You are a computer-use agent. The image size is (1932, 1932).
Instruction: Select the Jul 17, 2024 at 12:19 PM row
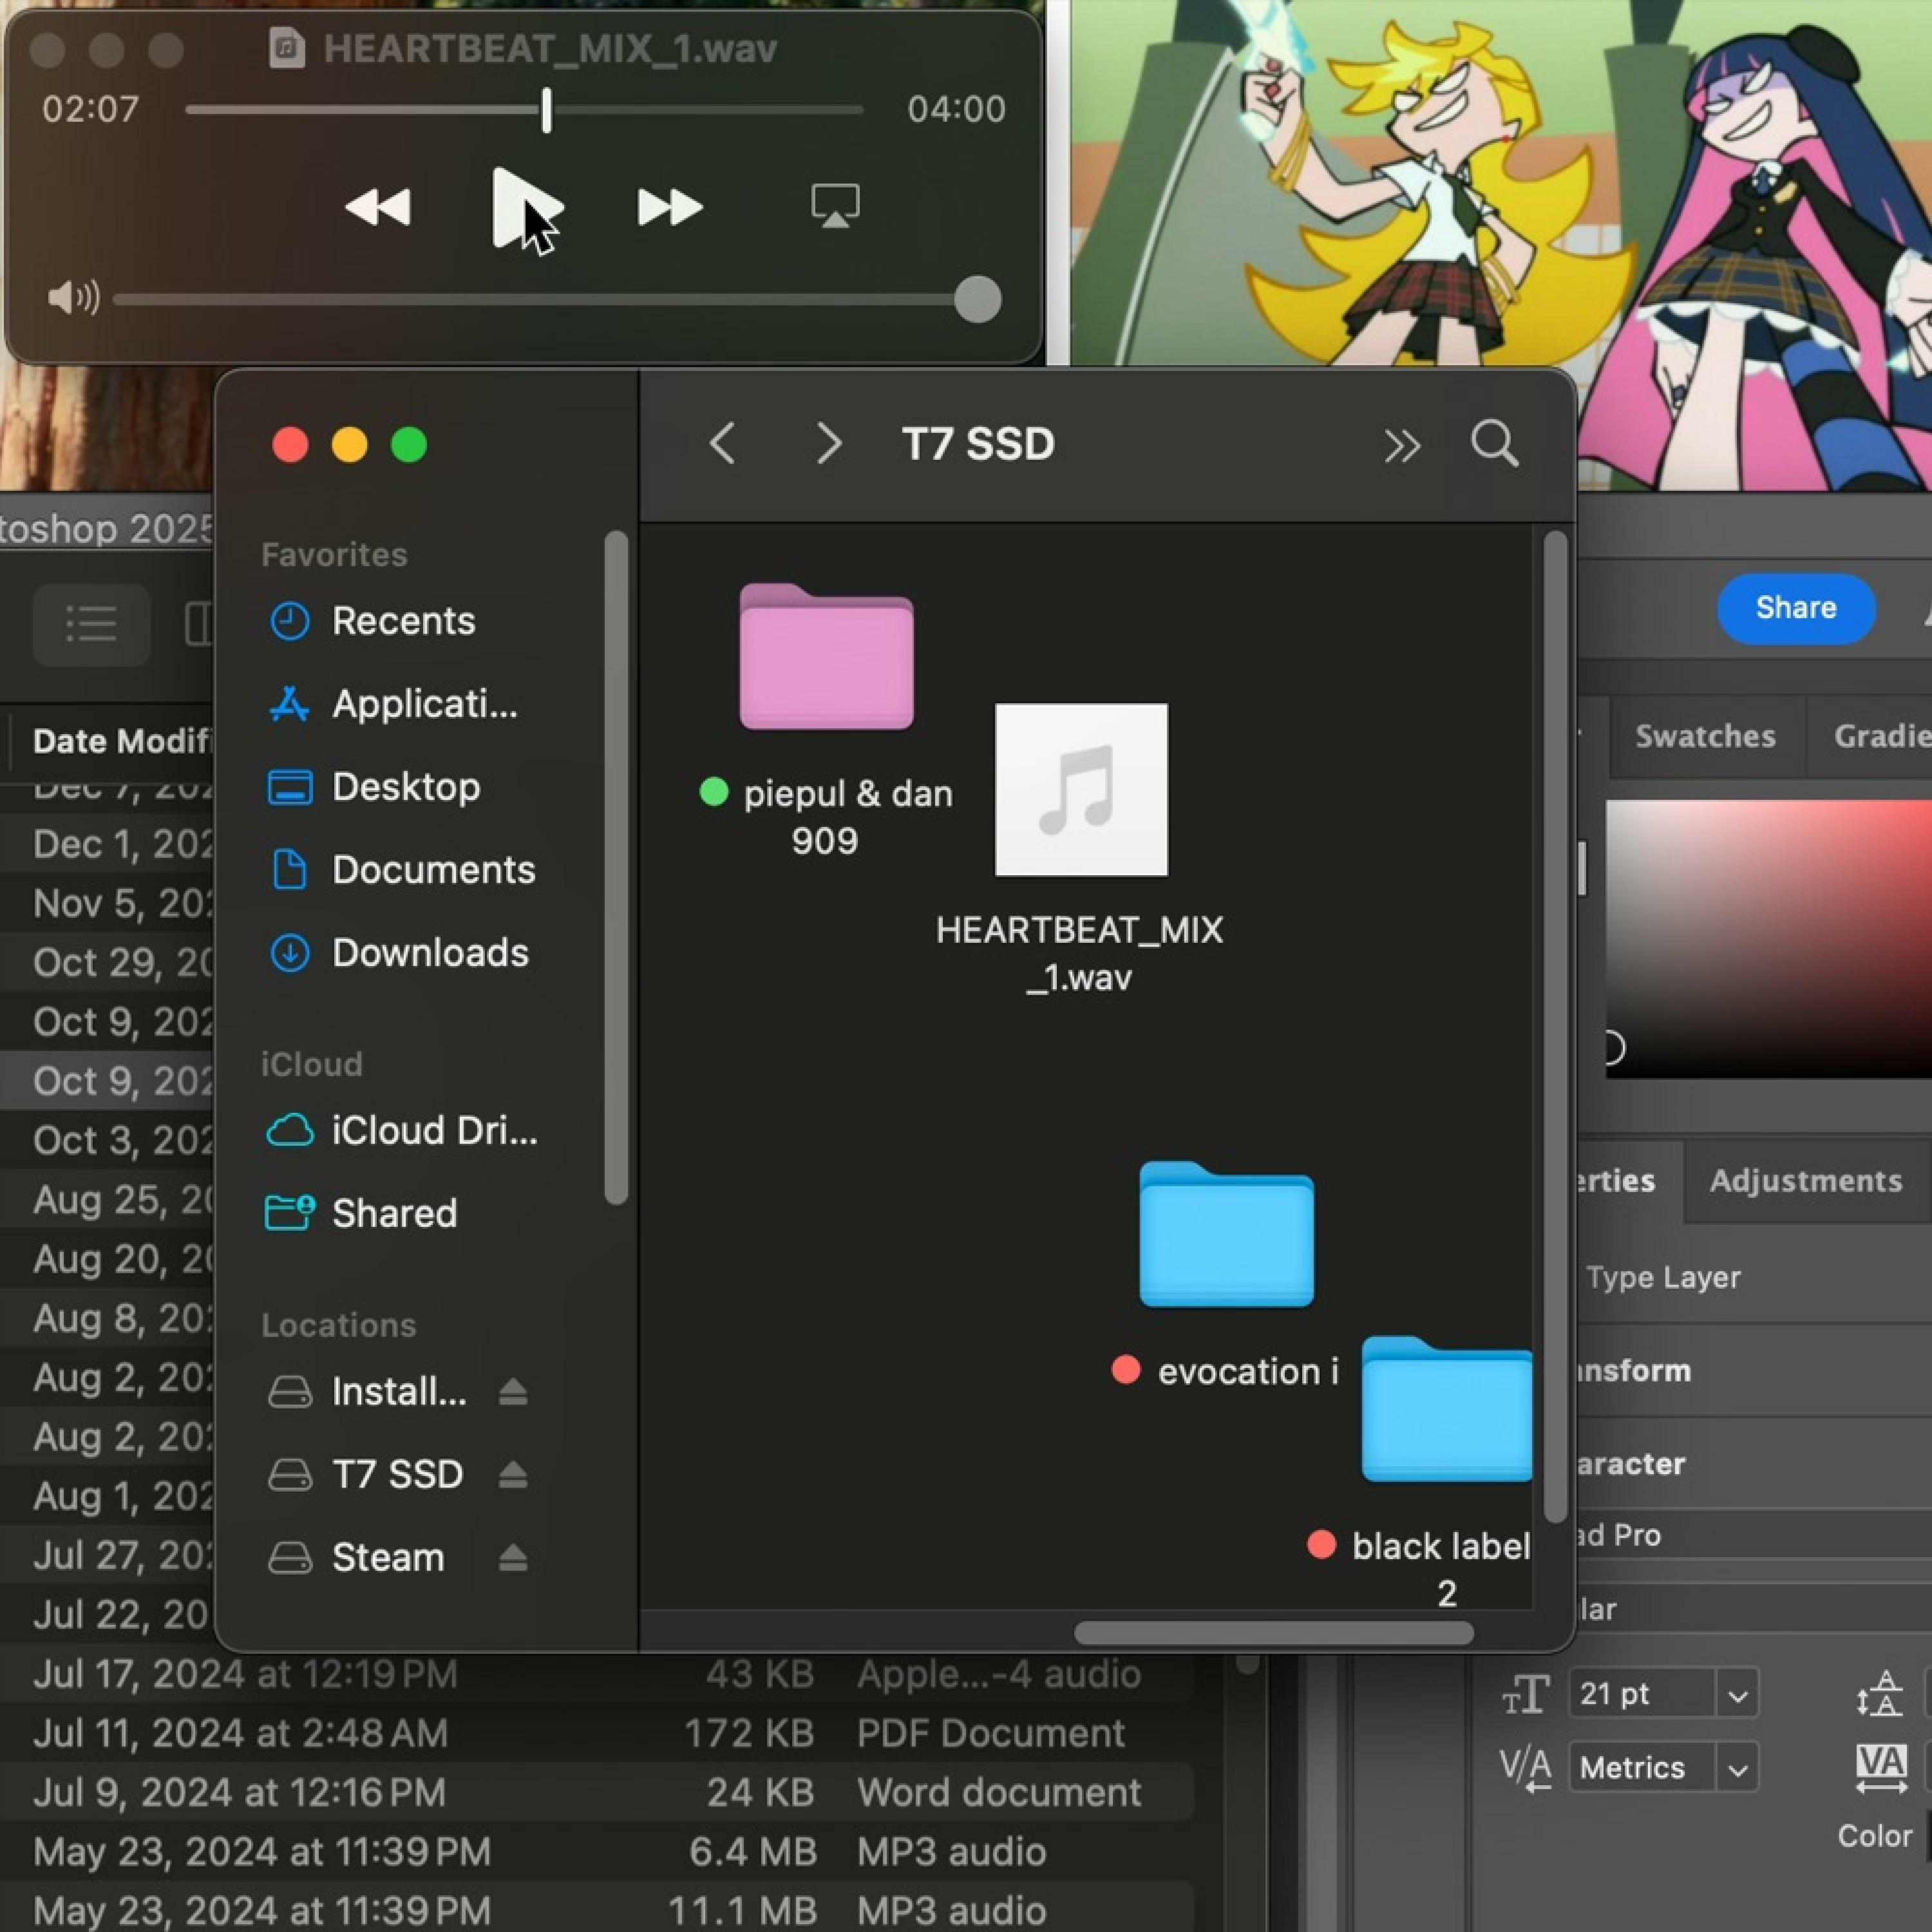(x=596, y=1675)
